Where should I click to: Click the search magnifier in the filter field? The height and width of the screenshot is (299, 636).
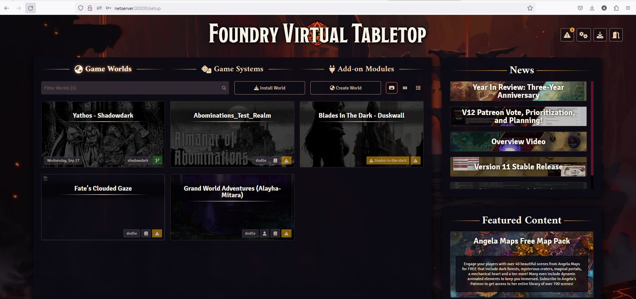(x=224, y=88)
